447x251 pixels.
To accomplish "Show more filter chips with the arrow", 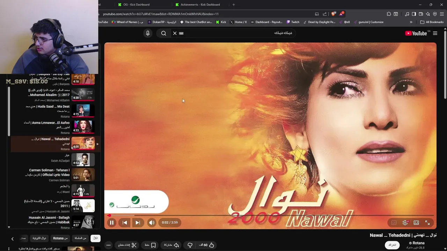I will tap(12, 239).
